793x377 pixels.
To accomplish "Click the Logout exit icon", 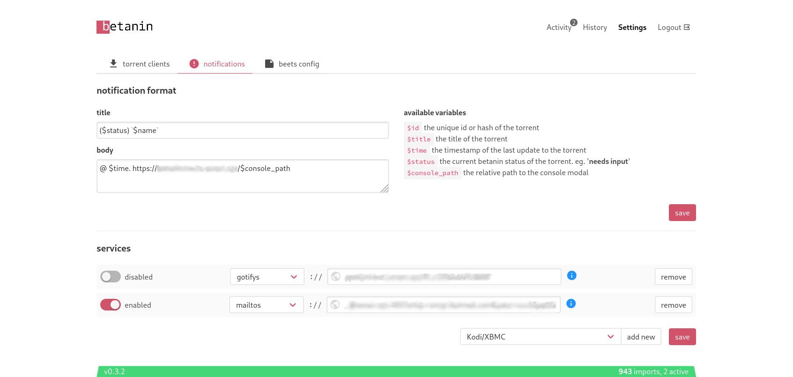I will [687, 27].
